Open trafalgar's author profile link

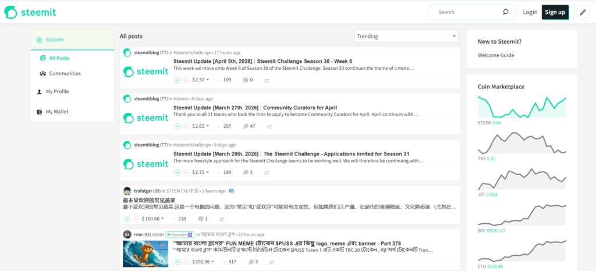click(143, 191)
